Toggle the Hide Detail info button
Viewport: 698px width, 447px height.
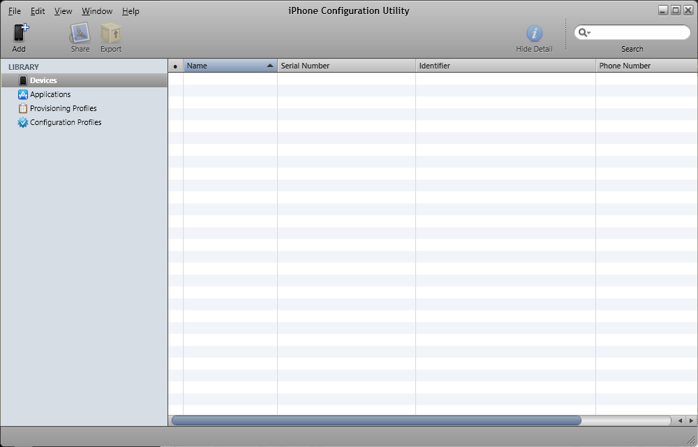(x=534, y=33)
